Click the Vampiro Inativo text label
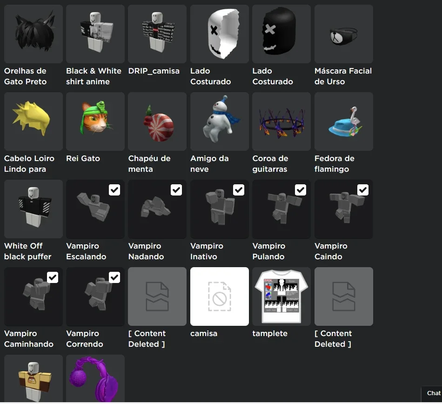This screenshot has height=404, width=442. coord(207,251)
